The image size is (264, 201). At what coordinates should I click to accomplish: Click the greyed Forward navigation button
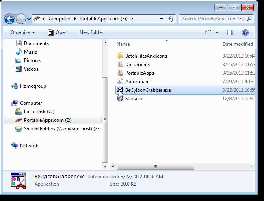pyautogui.click(x=21, y=19)
